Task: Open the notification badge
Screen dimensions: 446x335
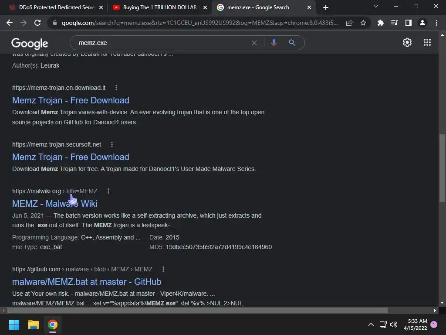Action: pyautogui.click(x=434, y=325)
